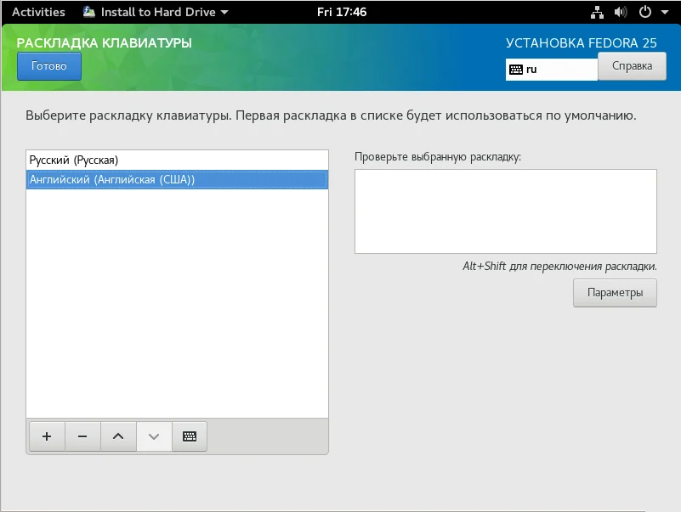Move selected layout down with arrow
Image resolution: width=681 pixels, height=512 pixels.
(154, 436)
